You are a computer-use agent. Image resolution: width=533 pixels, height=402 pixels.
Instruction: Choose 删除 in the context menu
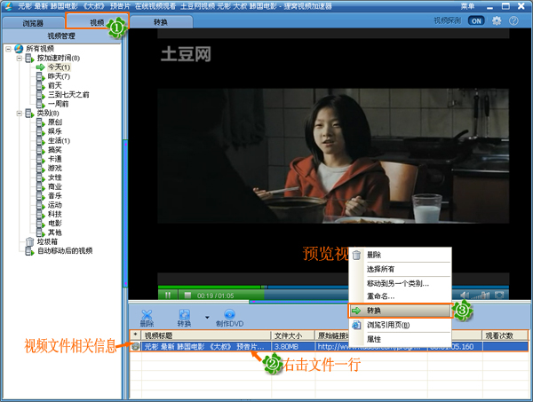401,255
